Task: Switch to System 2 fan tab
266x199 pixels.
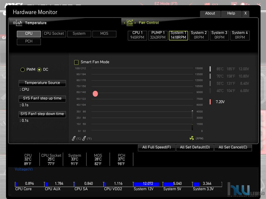Action: (199, 35)
